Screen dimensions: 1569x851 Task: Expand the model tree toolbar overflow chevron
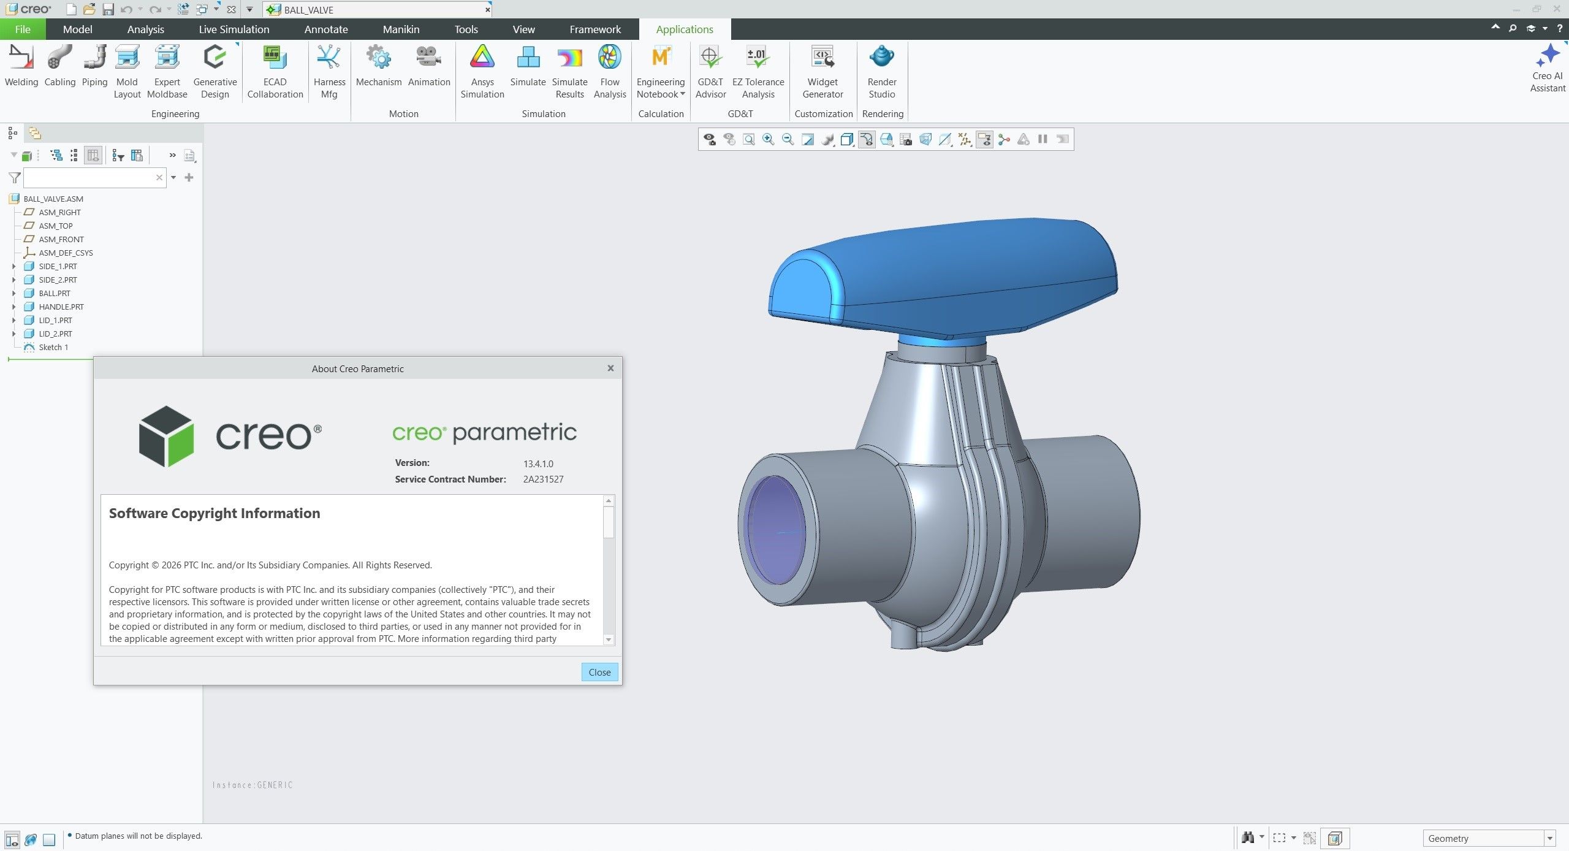[x=172, y=156]
